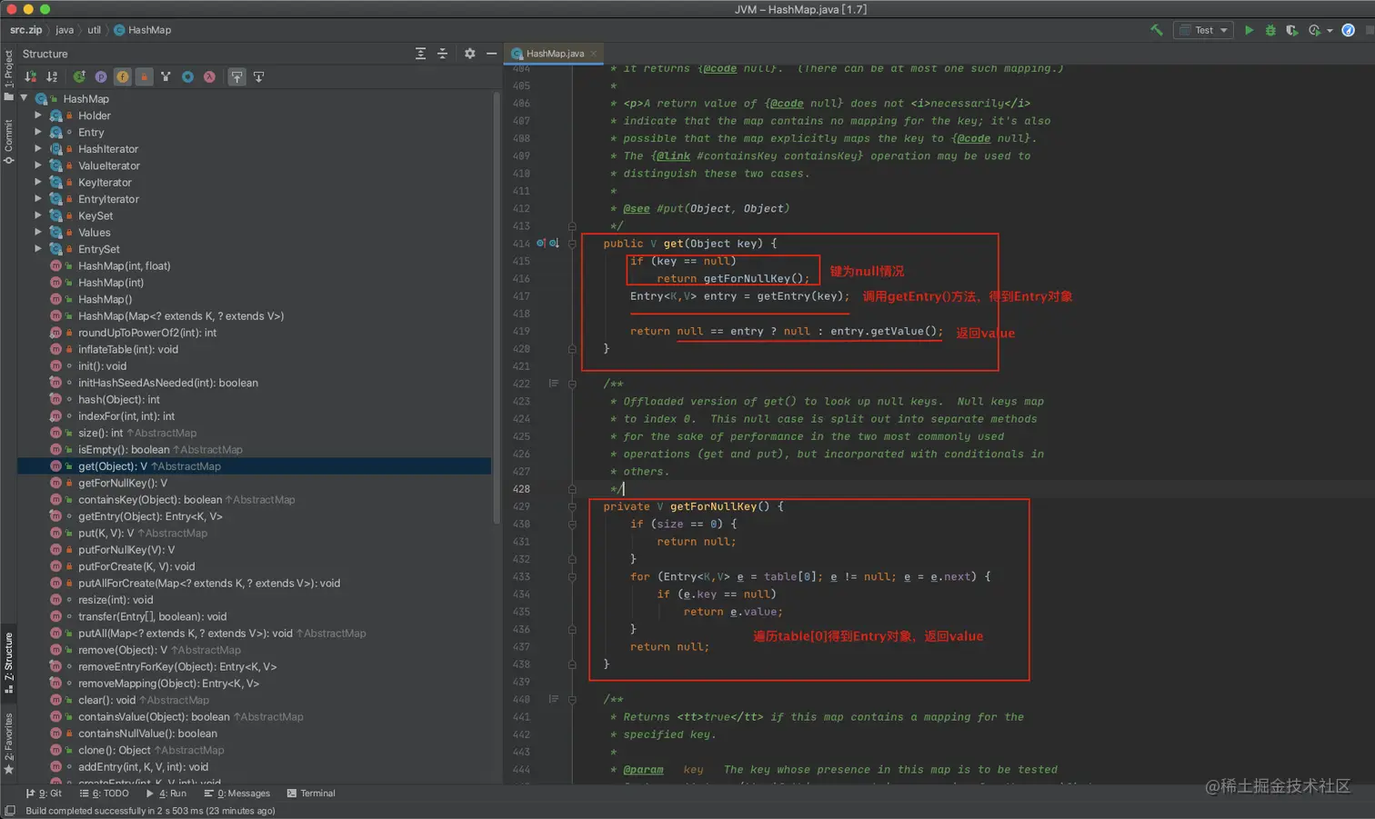Click overriding method gutter icon at line 414
Image resolution: width=1375 pixels, height=819 pixels.
tap(541, 244)
